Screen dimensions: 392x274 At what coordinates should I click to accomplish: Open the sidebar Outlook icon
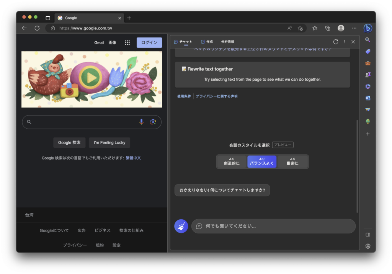[x=367, y=98]
